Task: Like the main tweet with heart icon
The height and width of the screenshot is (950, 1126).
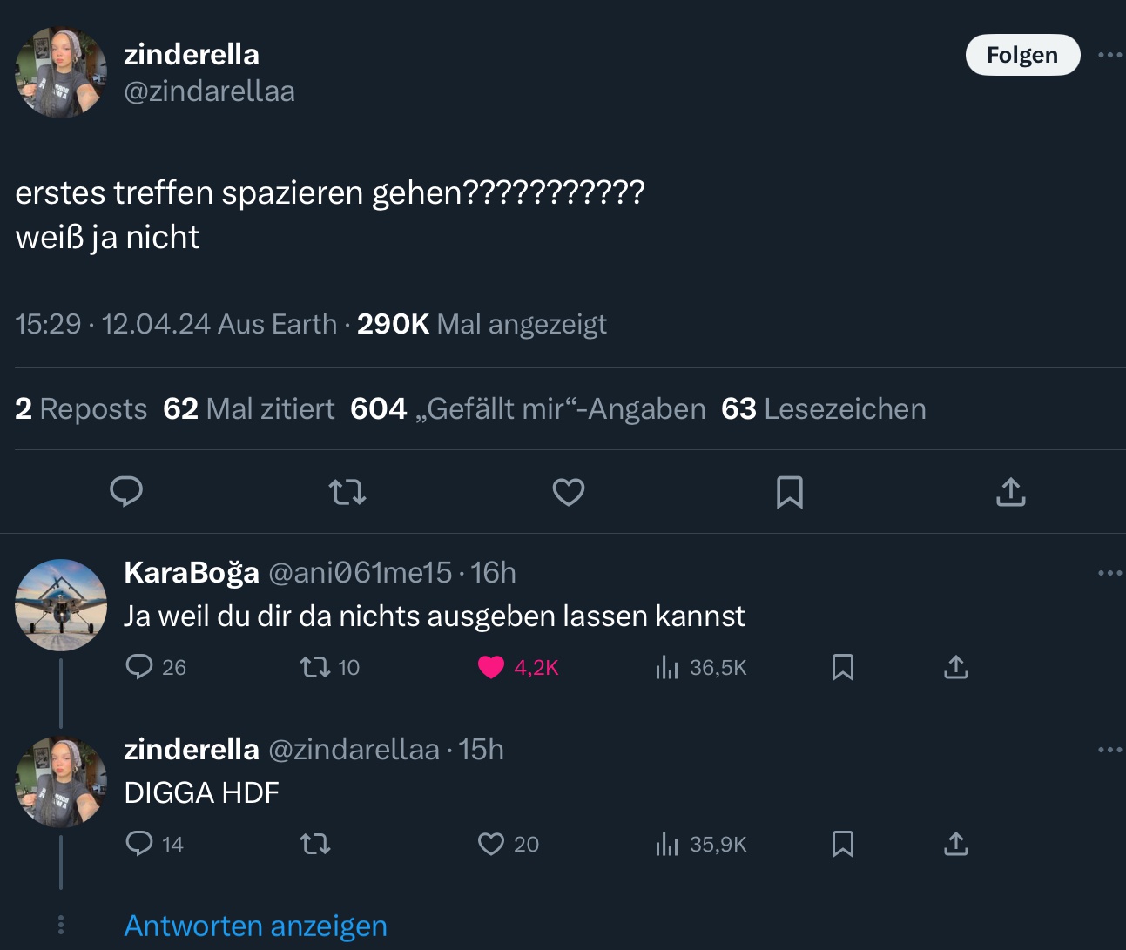Action: 569,492
